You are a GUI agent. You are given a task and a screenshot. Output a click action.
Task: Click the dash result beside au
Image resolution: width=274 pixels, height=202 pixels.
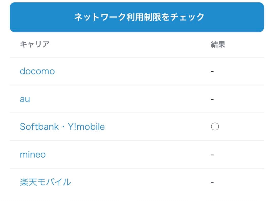pos(212,99)
